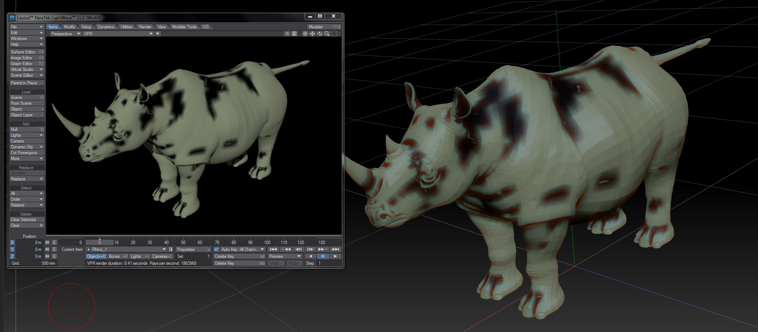Open envelope E button for Y
The image size is (758, 332).
tap(54, 249)
